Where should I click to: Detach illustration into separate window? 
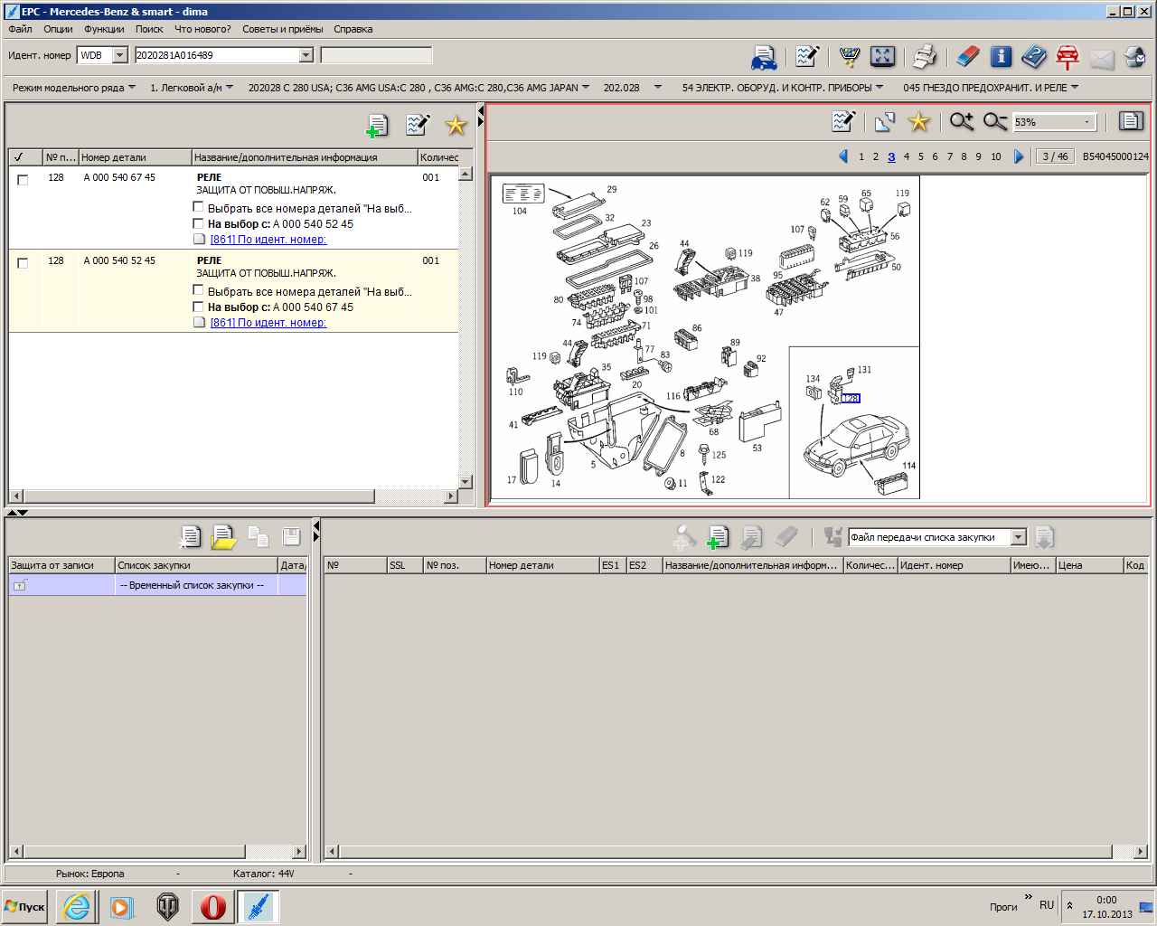click(x=884, y=121)
